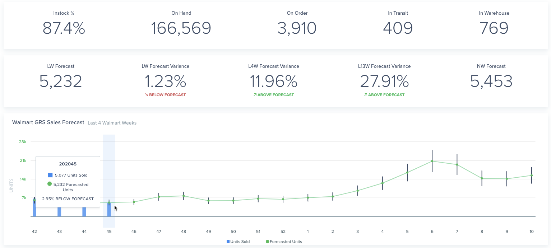The width and height of the screenshot is (551, 248).
Task: Click the L13W Above Forecast arrow indicator
Action: (365, 95)
